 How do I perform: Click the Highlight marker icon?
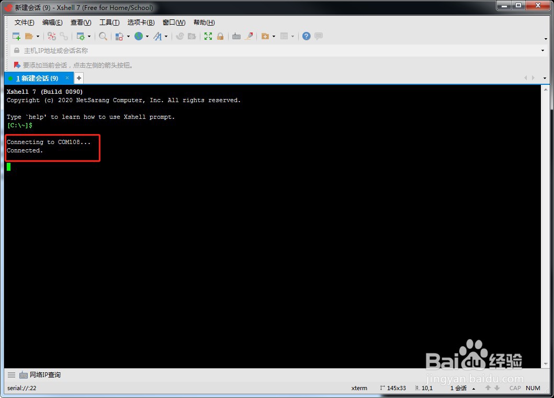click(x=249, y=36)
